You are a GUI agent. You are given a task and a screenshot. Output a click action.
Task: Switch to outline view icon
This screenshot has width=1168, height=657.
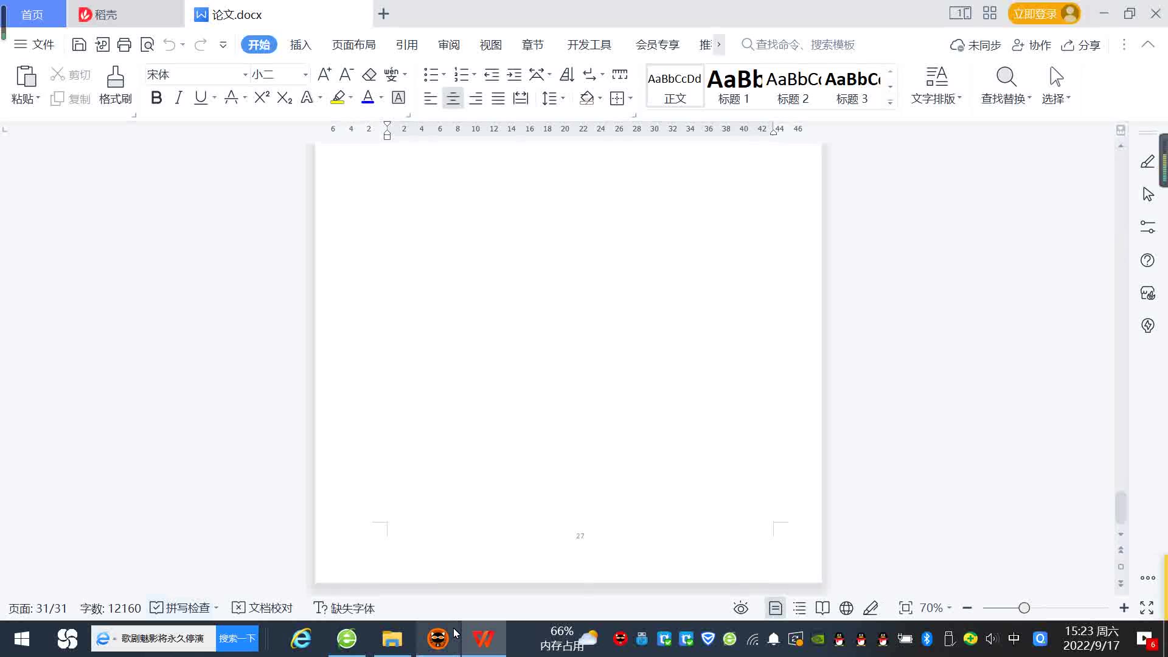[799, 608]
